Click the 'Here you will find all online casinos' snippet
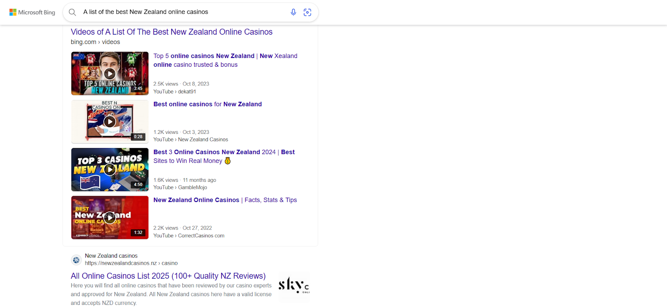Viewport: 667px width, 307px height. [171, 294]
